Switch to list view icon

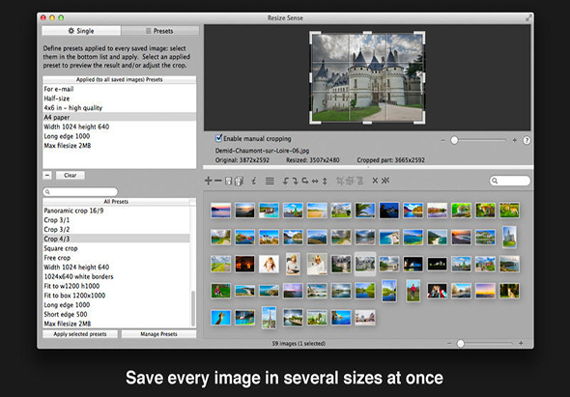tap(270, 181)
